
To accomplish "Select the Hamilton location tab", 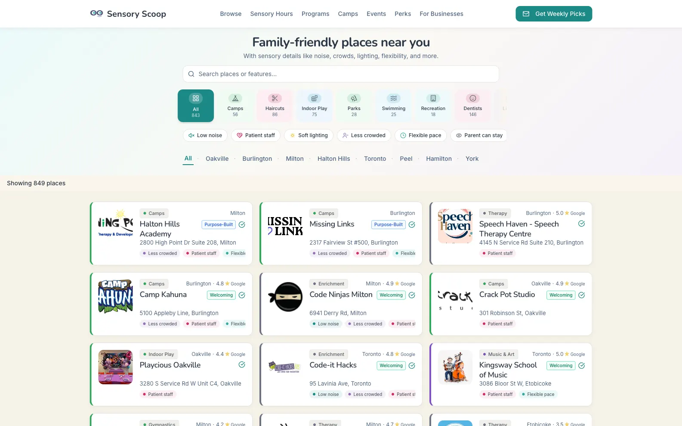I will (439, 159).
